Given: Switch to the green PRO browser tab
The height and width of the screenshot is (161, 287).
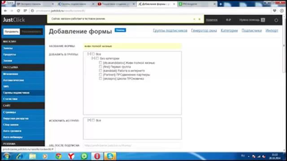Looking at the screenshot, I should click(x=197, y=4).
